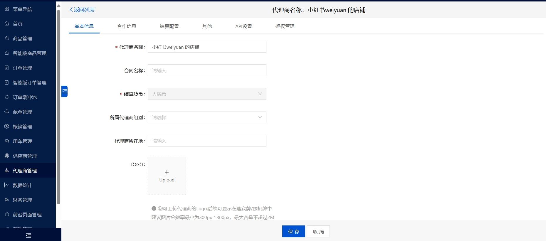Open the 结算货币 dropdown showing 人民币

(207, 94)
